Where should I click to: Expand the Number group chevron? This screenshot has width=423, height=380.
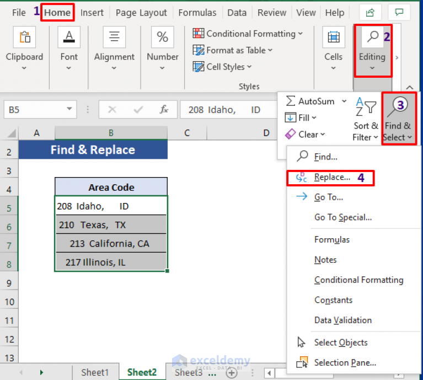click(x=162, y=68)
